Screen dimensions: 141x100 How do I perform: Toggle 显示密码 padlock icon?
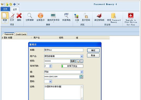pos(86,16)
